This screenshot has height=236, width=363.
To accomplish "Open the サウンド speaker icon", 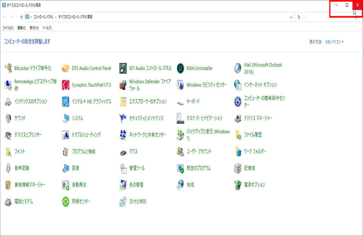I will (8, 118).
